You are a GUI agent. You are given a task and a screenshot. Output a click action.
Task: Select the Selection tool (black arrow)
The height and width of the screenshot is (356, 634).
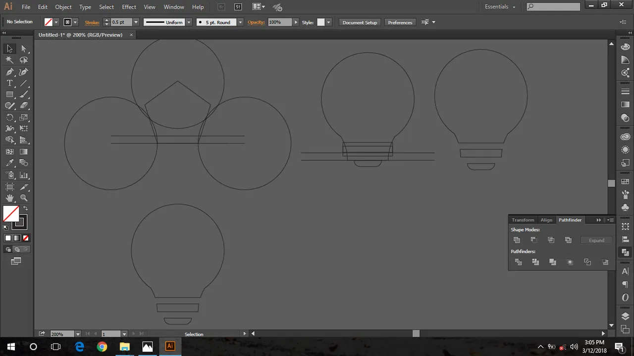(9, 48)
